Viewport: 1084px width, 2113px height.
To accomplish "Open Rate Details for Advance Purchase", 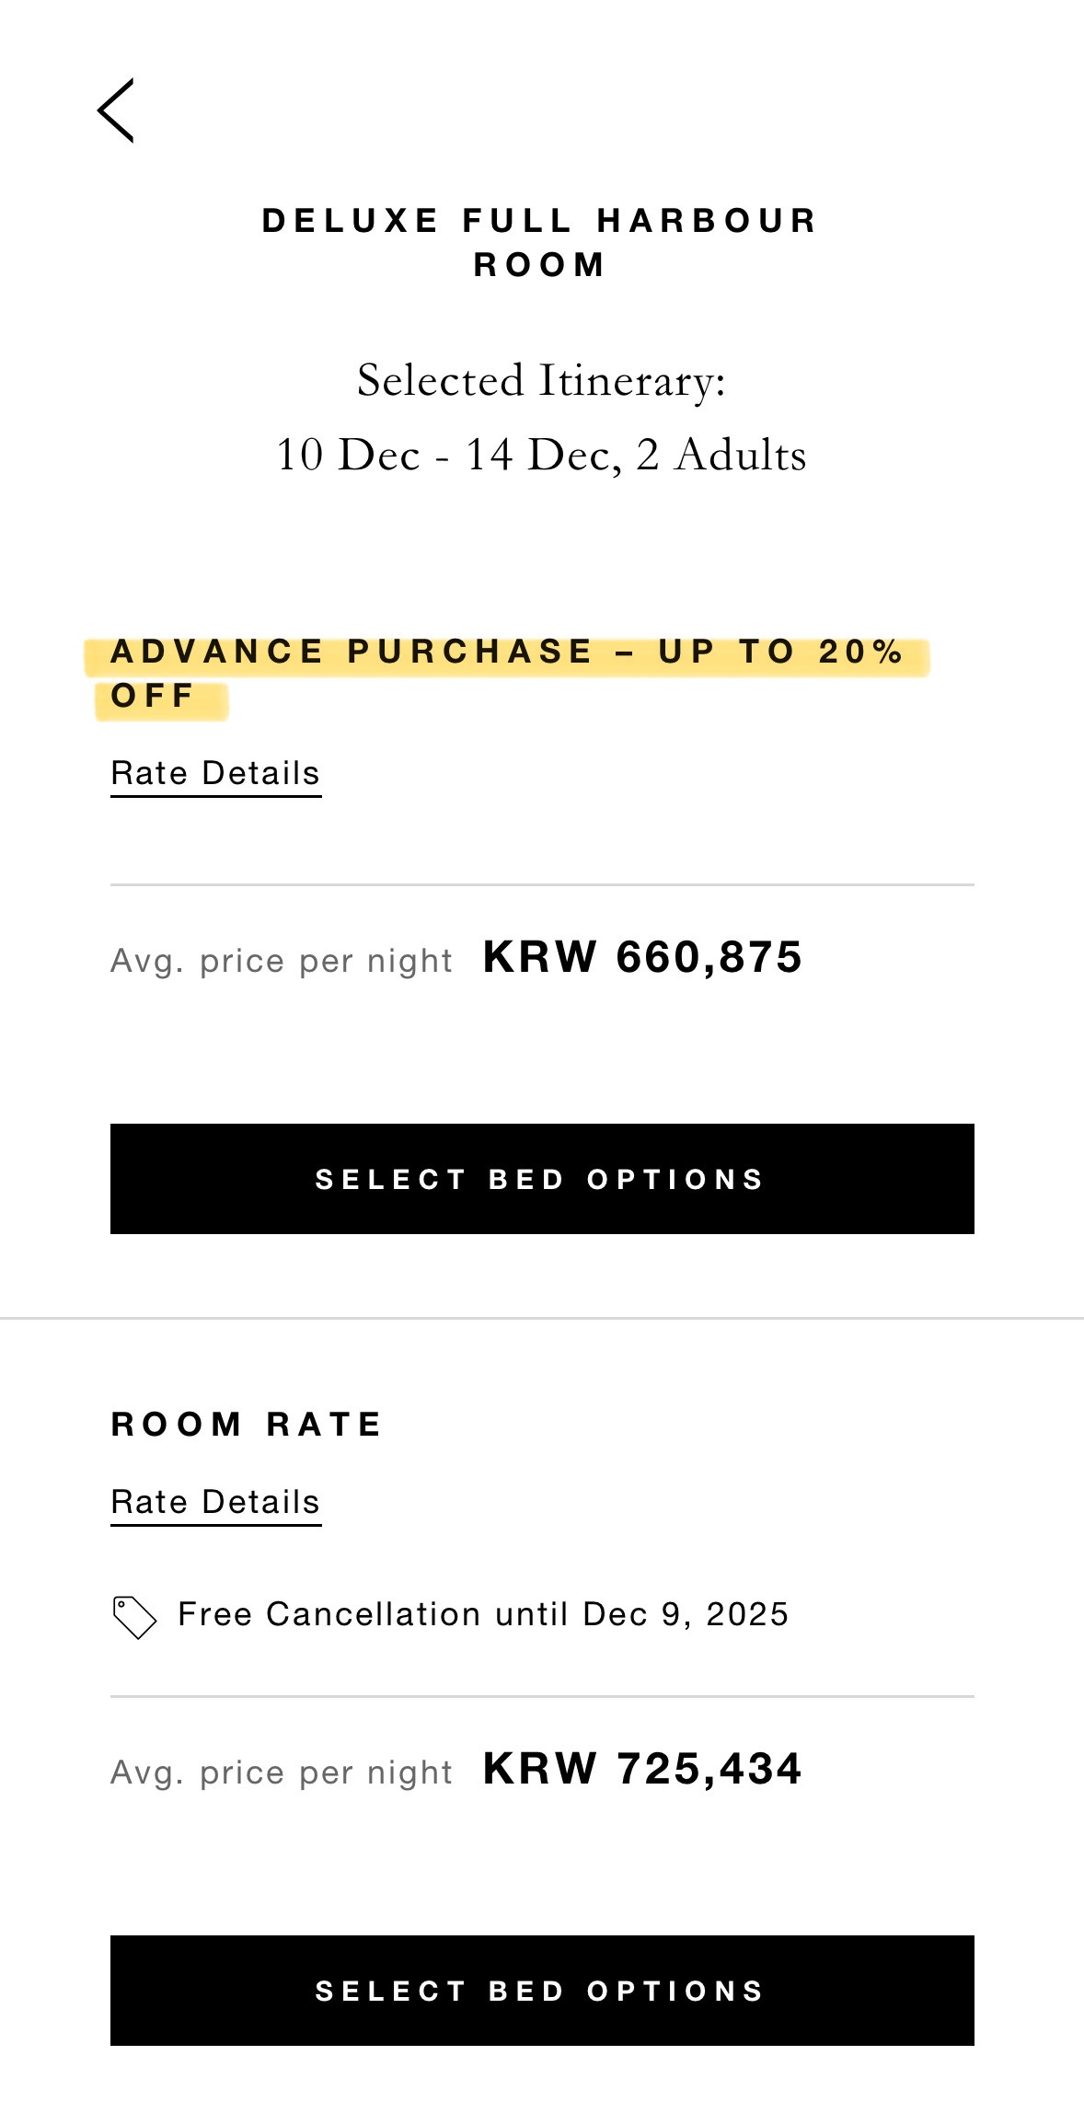I will 215,774.
